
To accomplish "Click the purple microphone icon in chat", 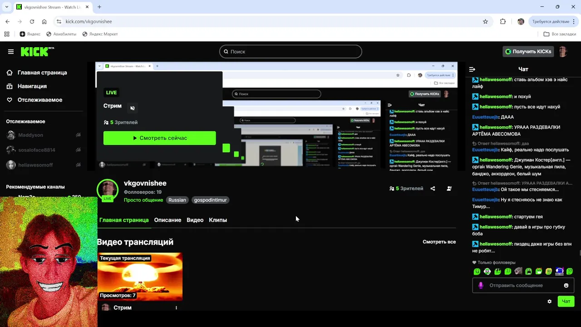I will pos(481,286).
